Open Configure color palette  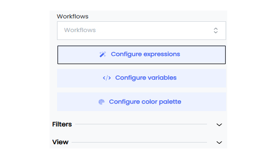[x=141, y=102]
